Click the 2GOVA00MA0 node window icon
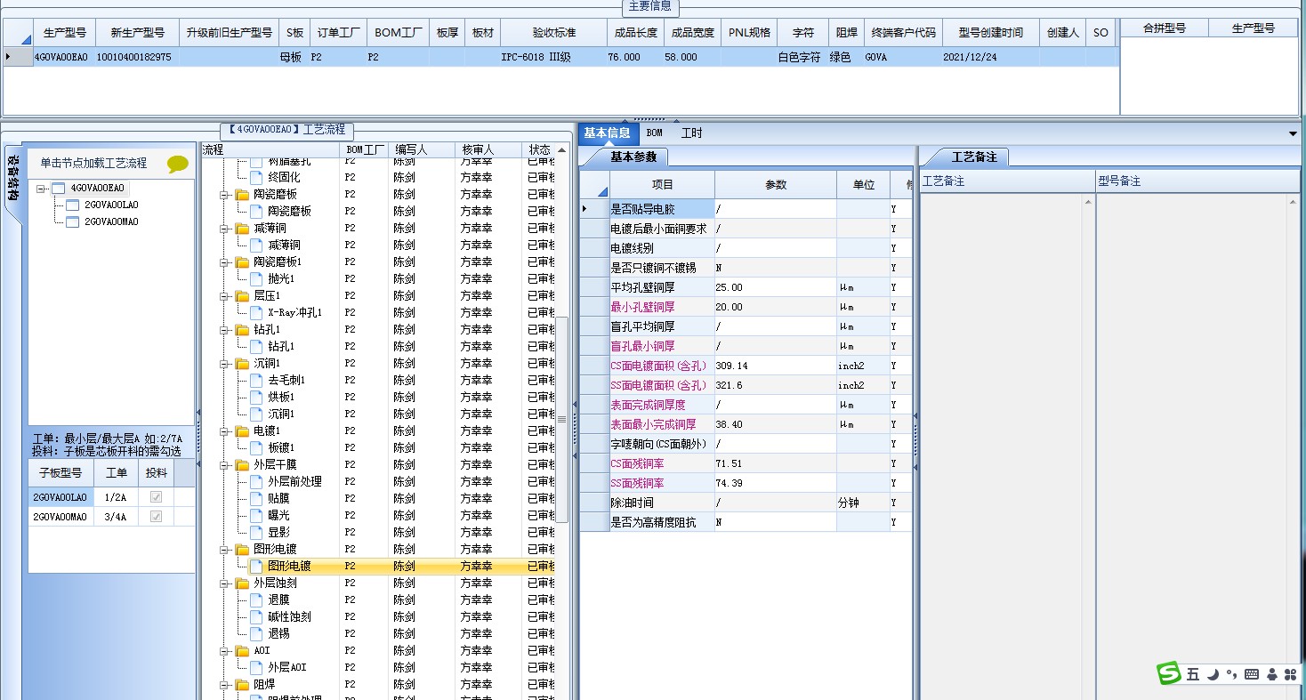This screenshot has height=700, width=1306. tap(73, 222)
